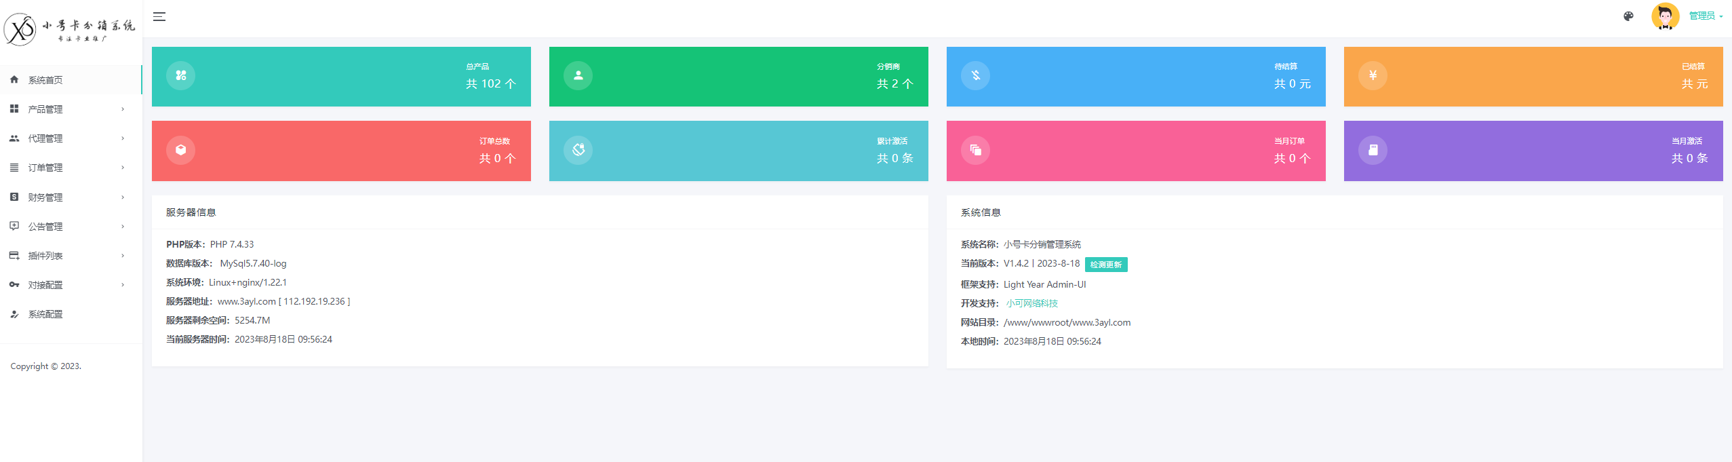Image resolution: width=1732 pixels, height=462 pixels.
Task: Click the 订单总数 共 0 个 value
Action: (498, 159)
